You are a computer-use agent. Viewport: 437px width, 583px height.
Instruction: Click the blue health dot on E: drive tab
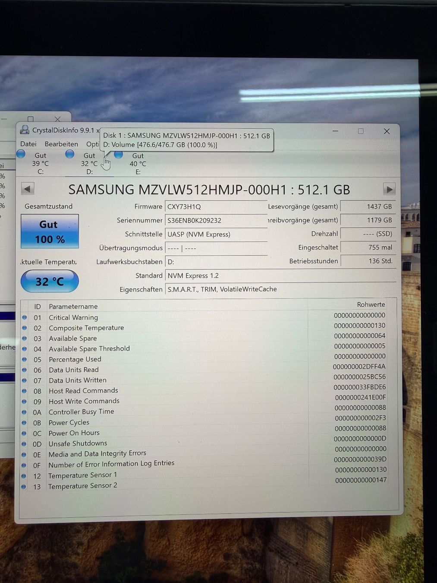[119, 154]
